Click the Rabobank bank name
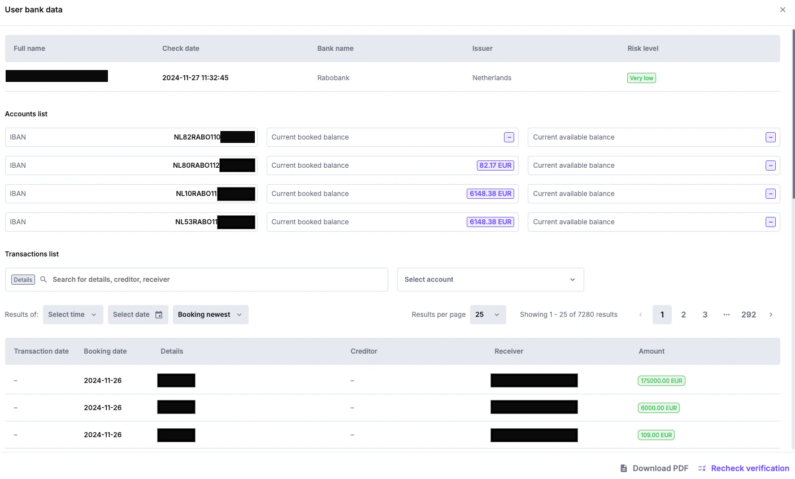This screenshot has width=795, height=479. coord(333,78)
